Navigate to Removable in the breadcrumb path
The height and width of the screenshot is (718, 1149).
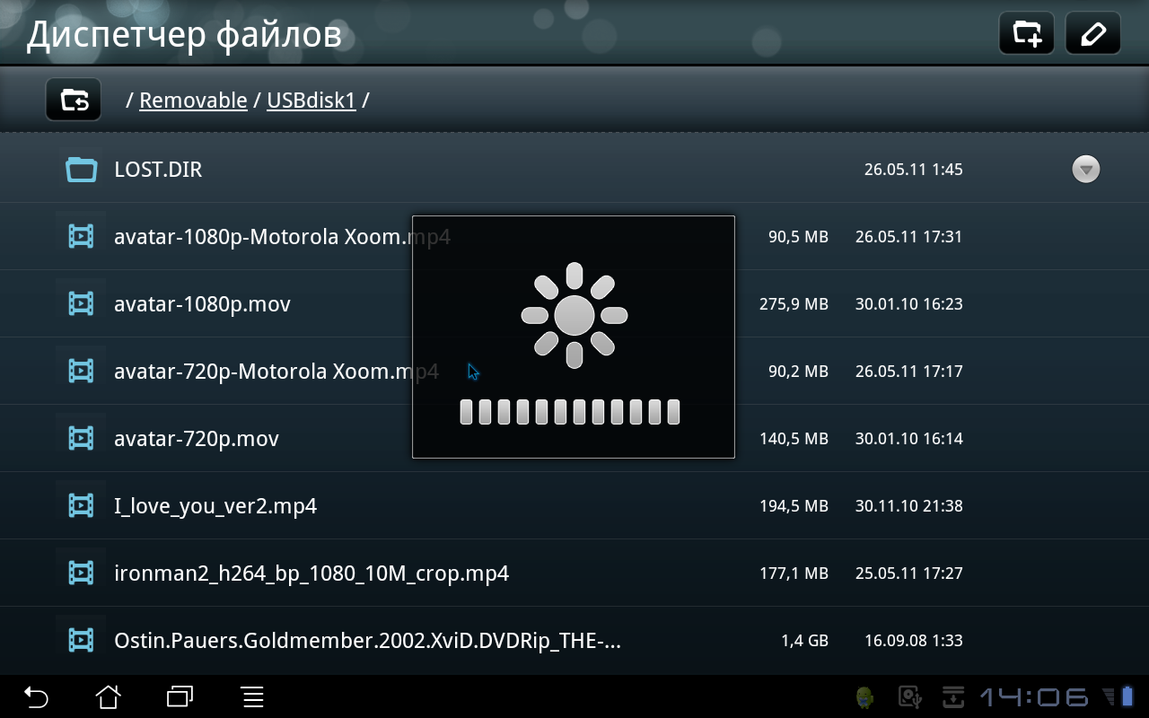coord(193,101)
